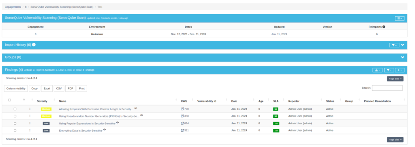
Task: Click engagement number 8 in details table
Action: (x=36, y=34)
